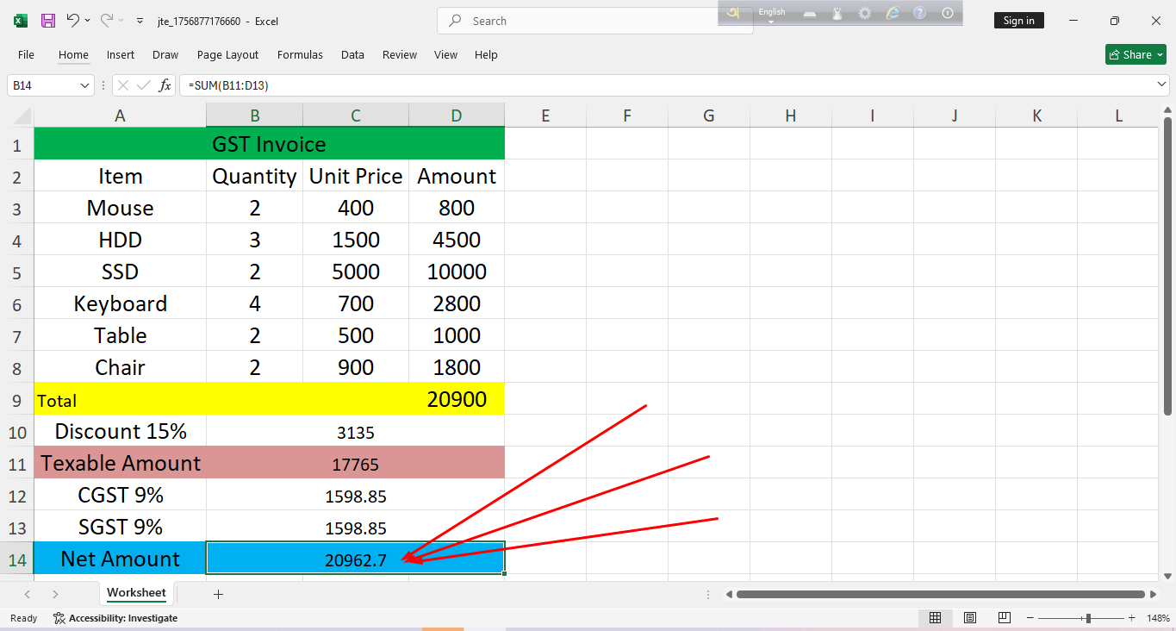Click the Sign in button
This screenshot has height=631, width=1176.
tap(1018, 21)
